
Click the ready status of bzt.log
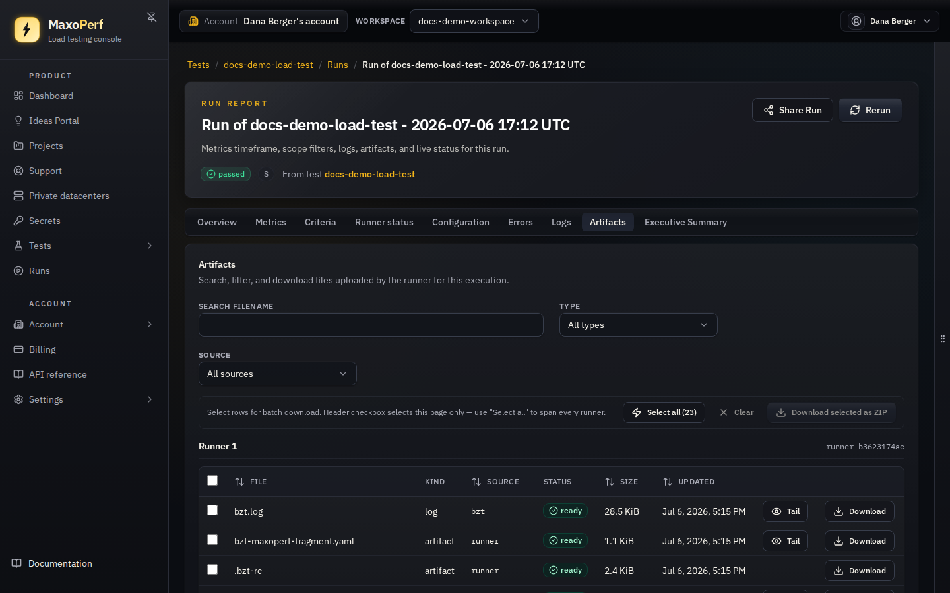[565, 511]
